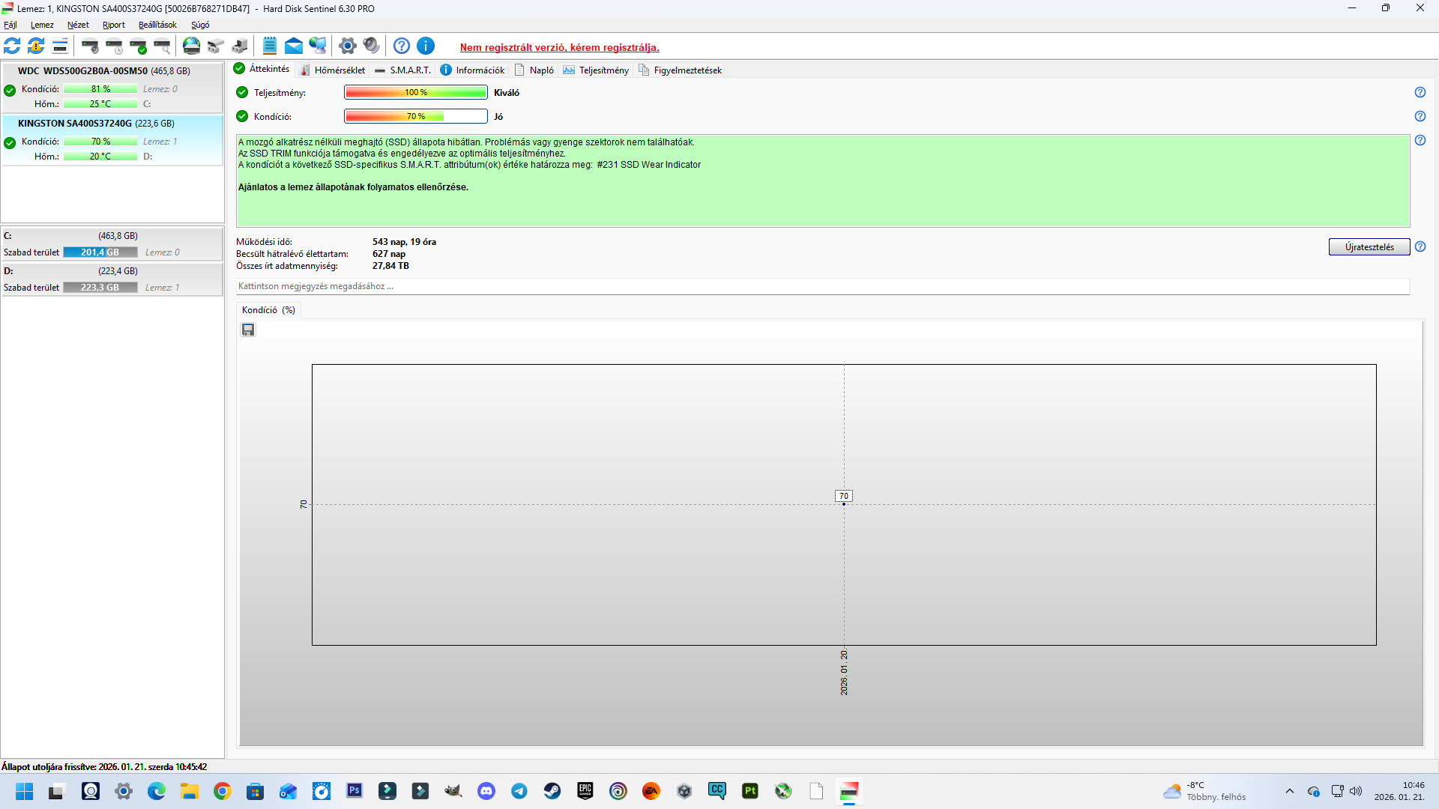Click the registration warning link
The height and width of the screenshot is (809, 1439).
[559, 47]
